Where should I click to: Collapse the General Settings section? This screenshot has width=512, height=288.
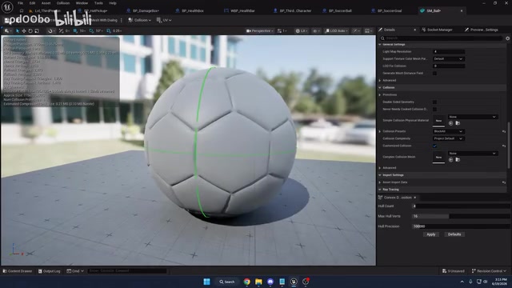(380, 45)
